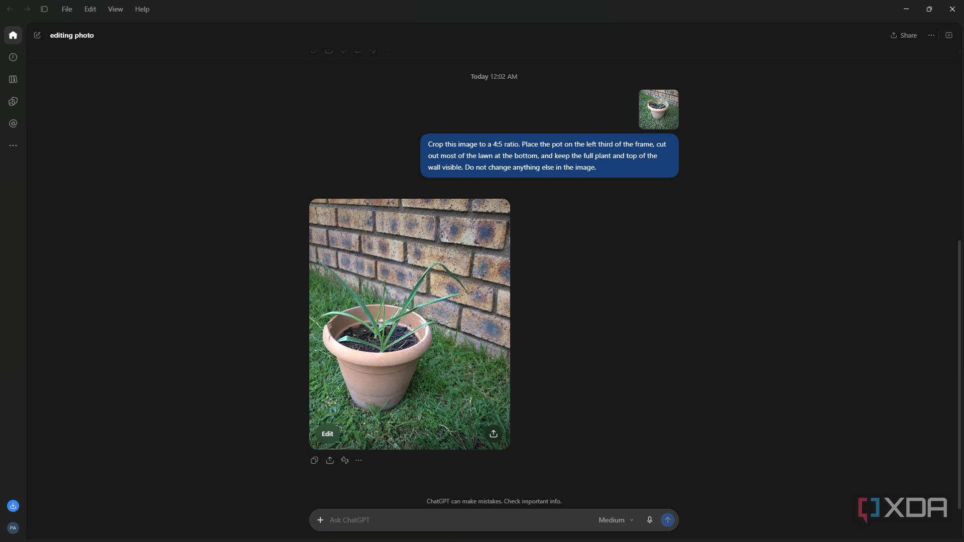Click the blue download update icon

click(x=13, y=506)
